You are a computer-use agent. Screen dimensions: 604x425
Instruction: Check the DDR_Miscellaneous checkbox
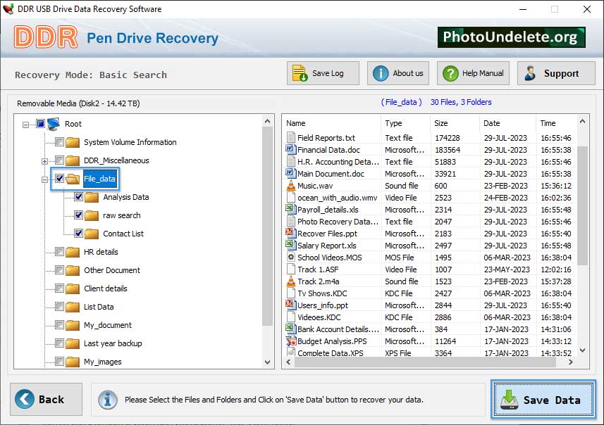tap(59, 160)
